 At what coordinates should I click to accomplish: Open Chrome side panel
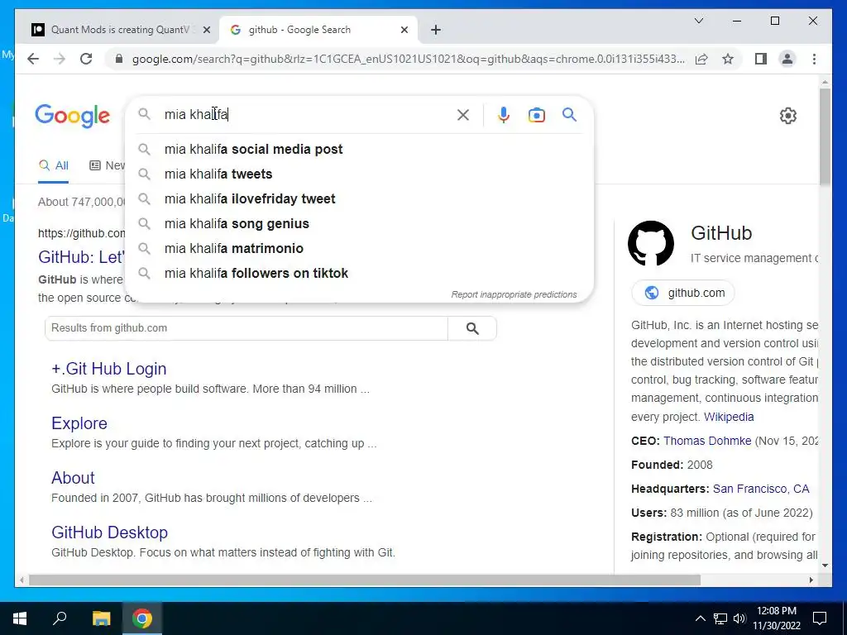point(761,59)
